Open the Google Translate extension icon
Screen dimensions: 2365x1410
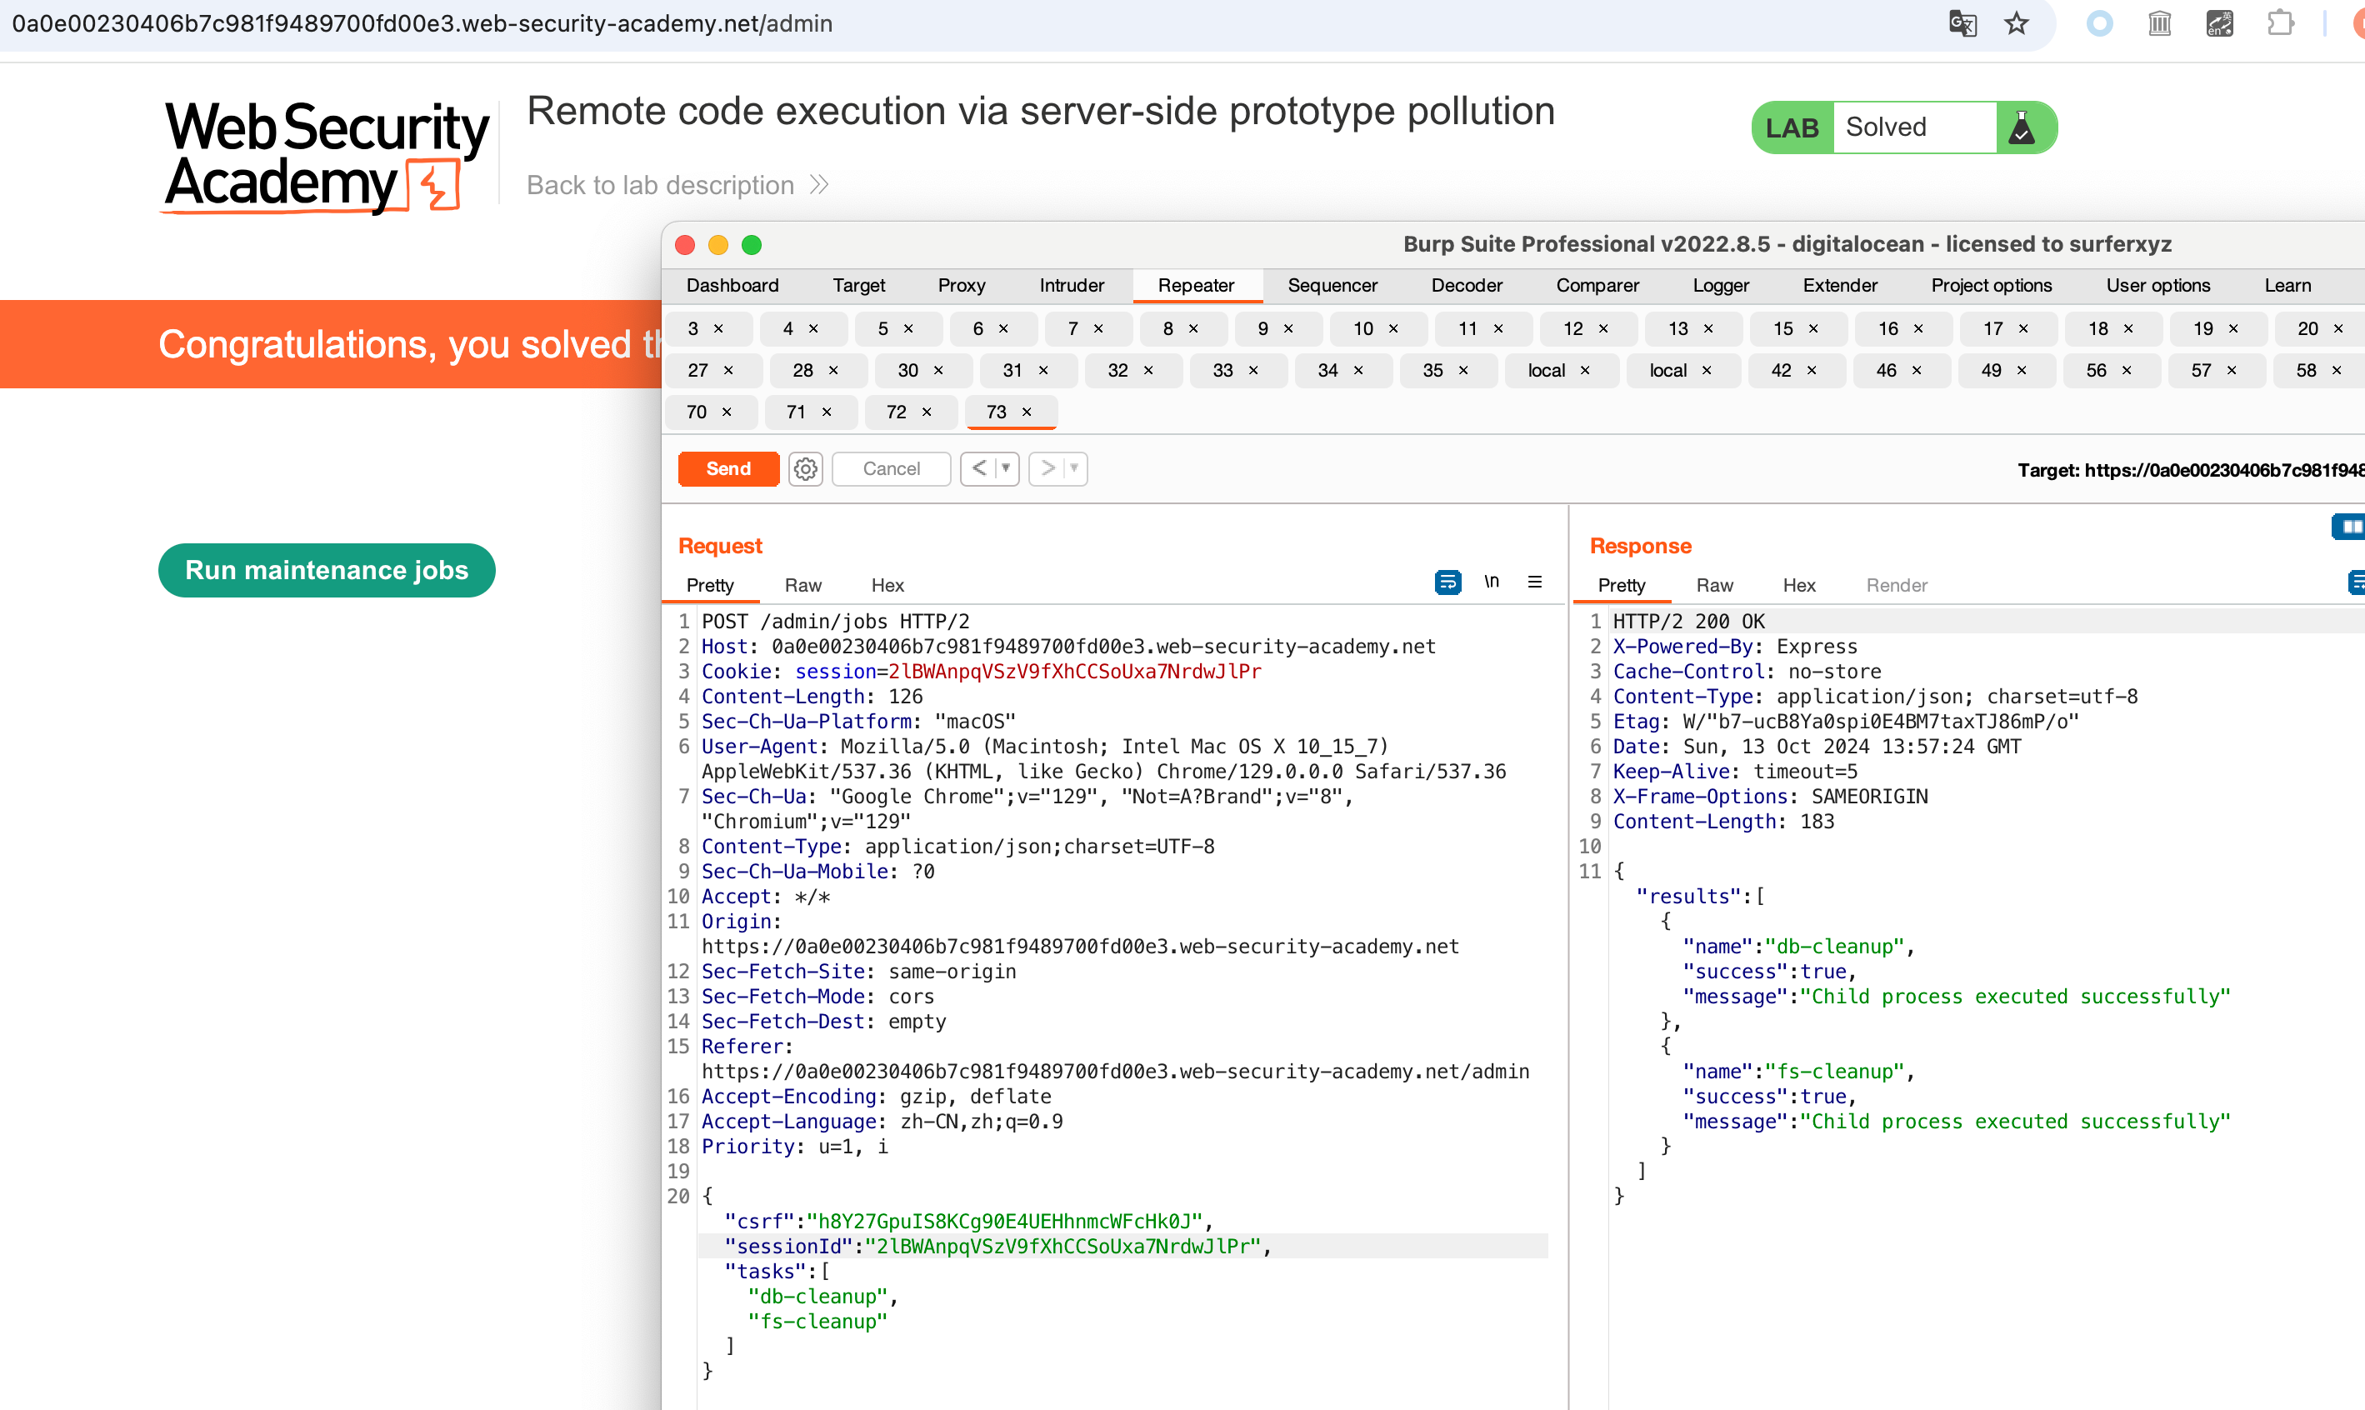[1961, 22]
